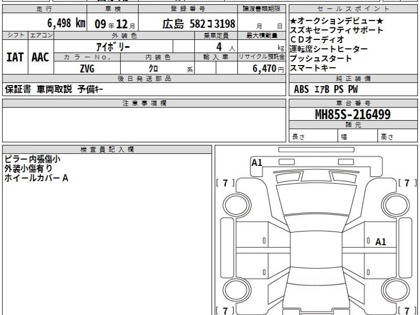Click the IAT shift type cell
420x315 pixels.
click(15, 57)
